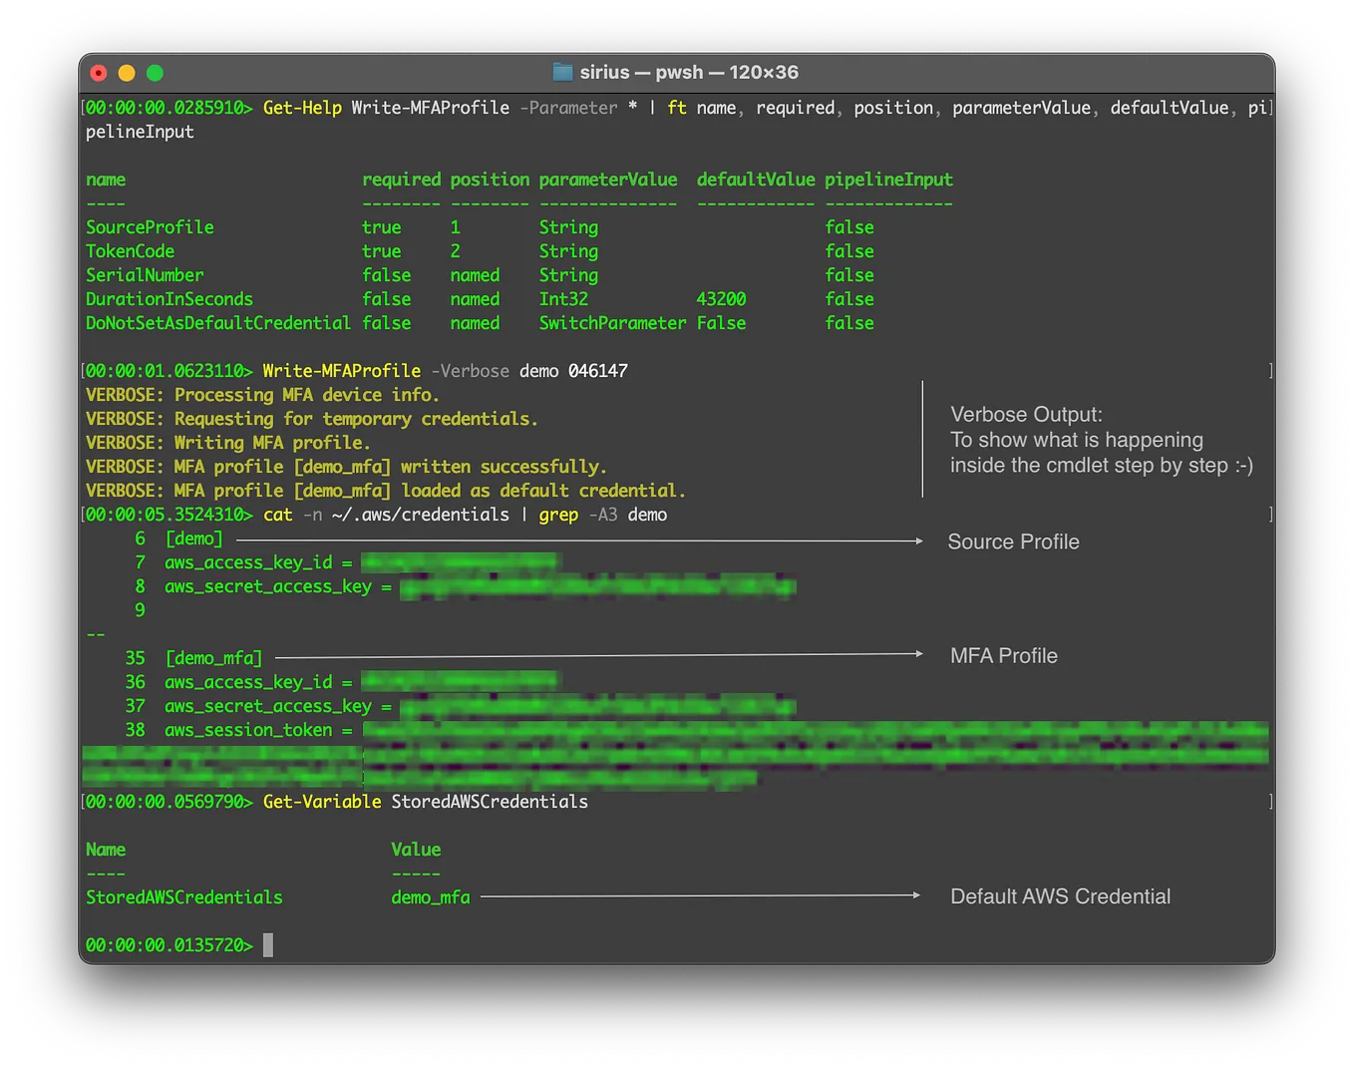Click the 'loaded as default credential' line
The width and height of the screenshot is (1354, 1068).
click(386, 491)
